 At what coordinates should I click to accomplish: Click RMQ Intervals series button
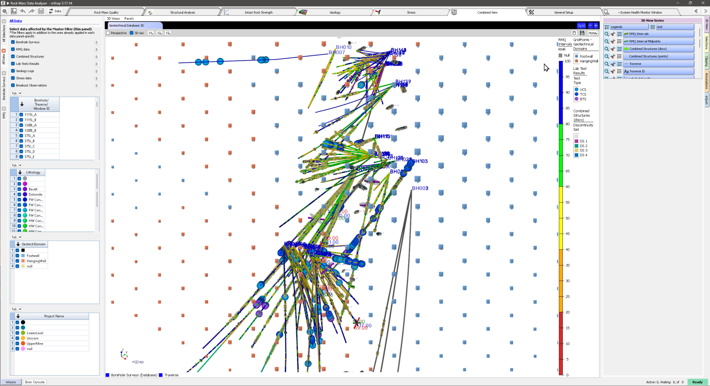pos(659,34)
